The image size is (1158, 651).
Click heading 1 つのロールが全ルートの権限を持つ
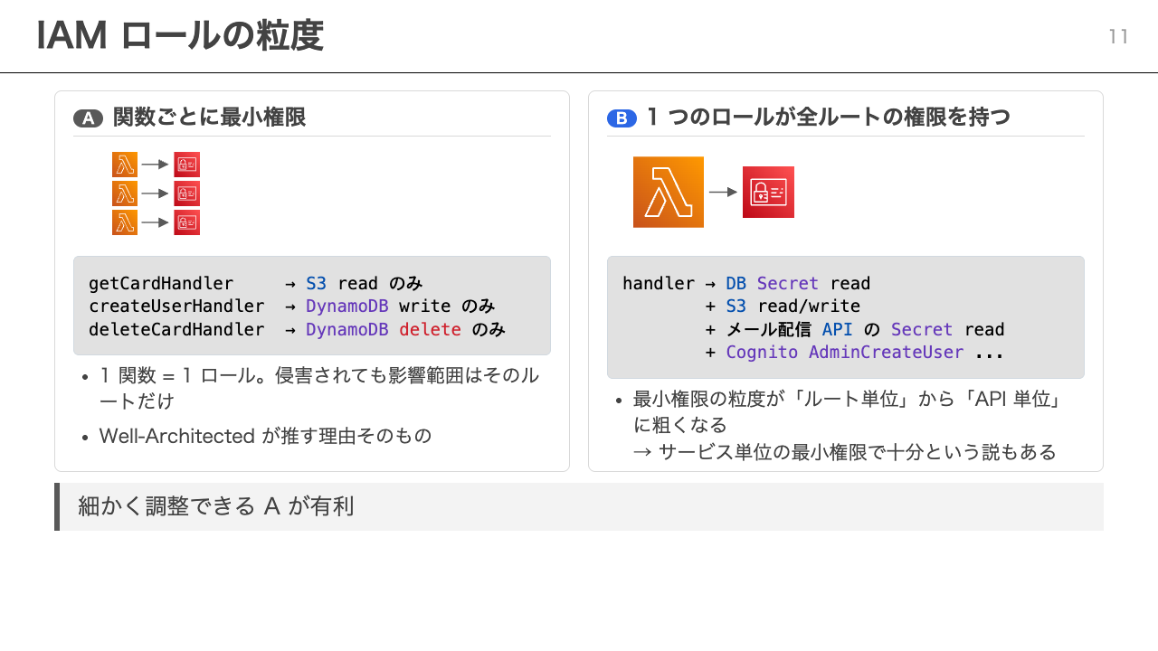[829, 118]
